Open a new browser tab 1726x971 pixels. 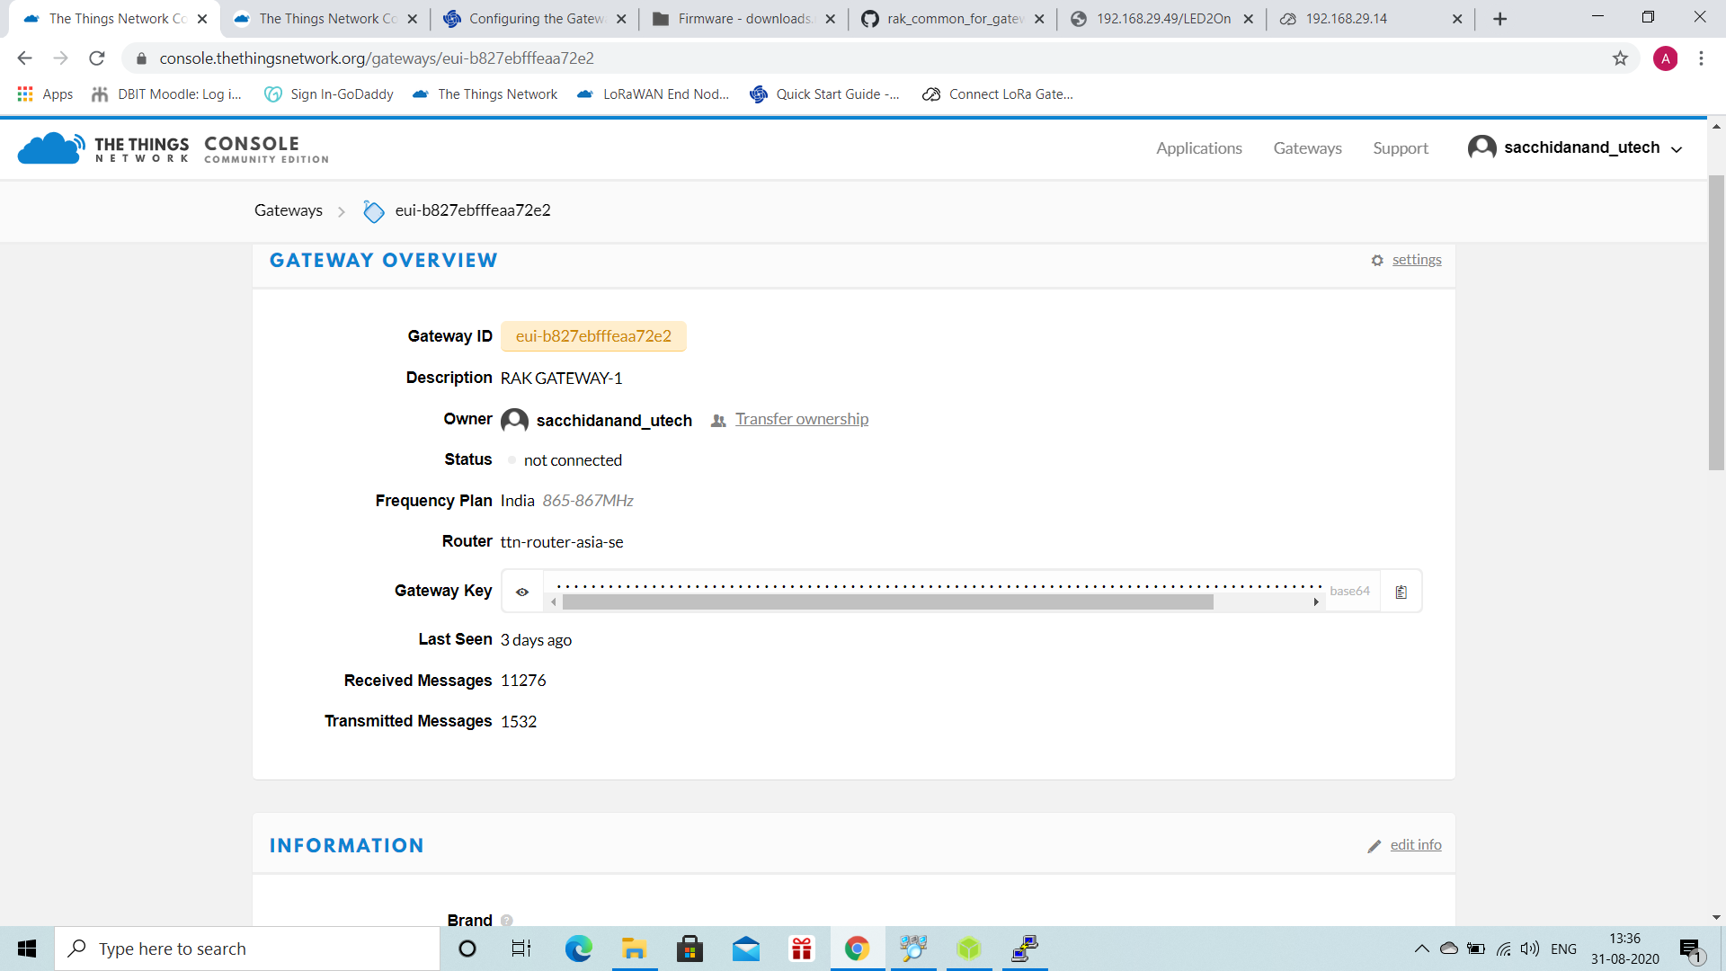[1499, 19]
